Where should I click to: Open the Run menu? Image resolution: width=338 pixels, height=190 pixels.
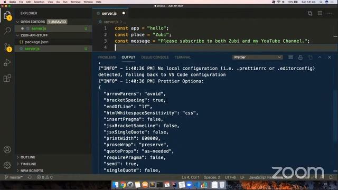(65, 2)
